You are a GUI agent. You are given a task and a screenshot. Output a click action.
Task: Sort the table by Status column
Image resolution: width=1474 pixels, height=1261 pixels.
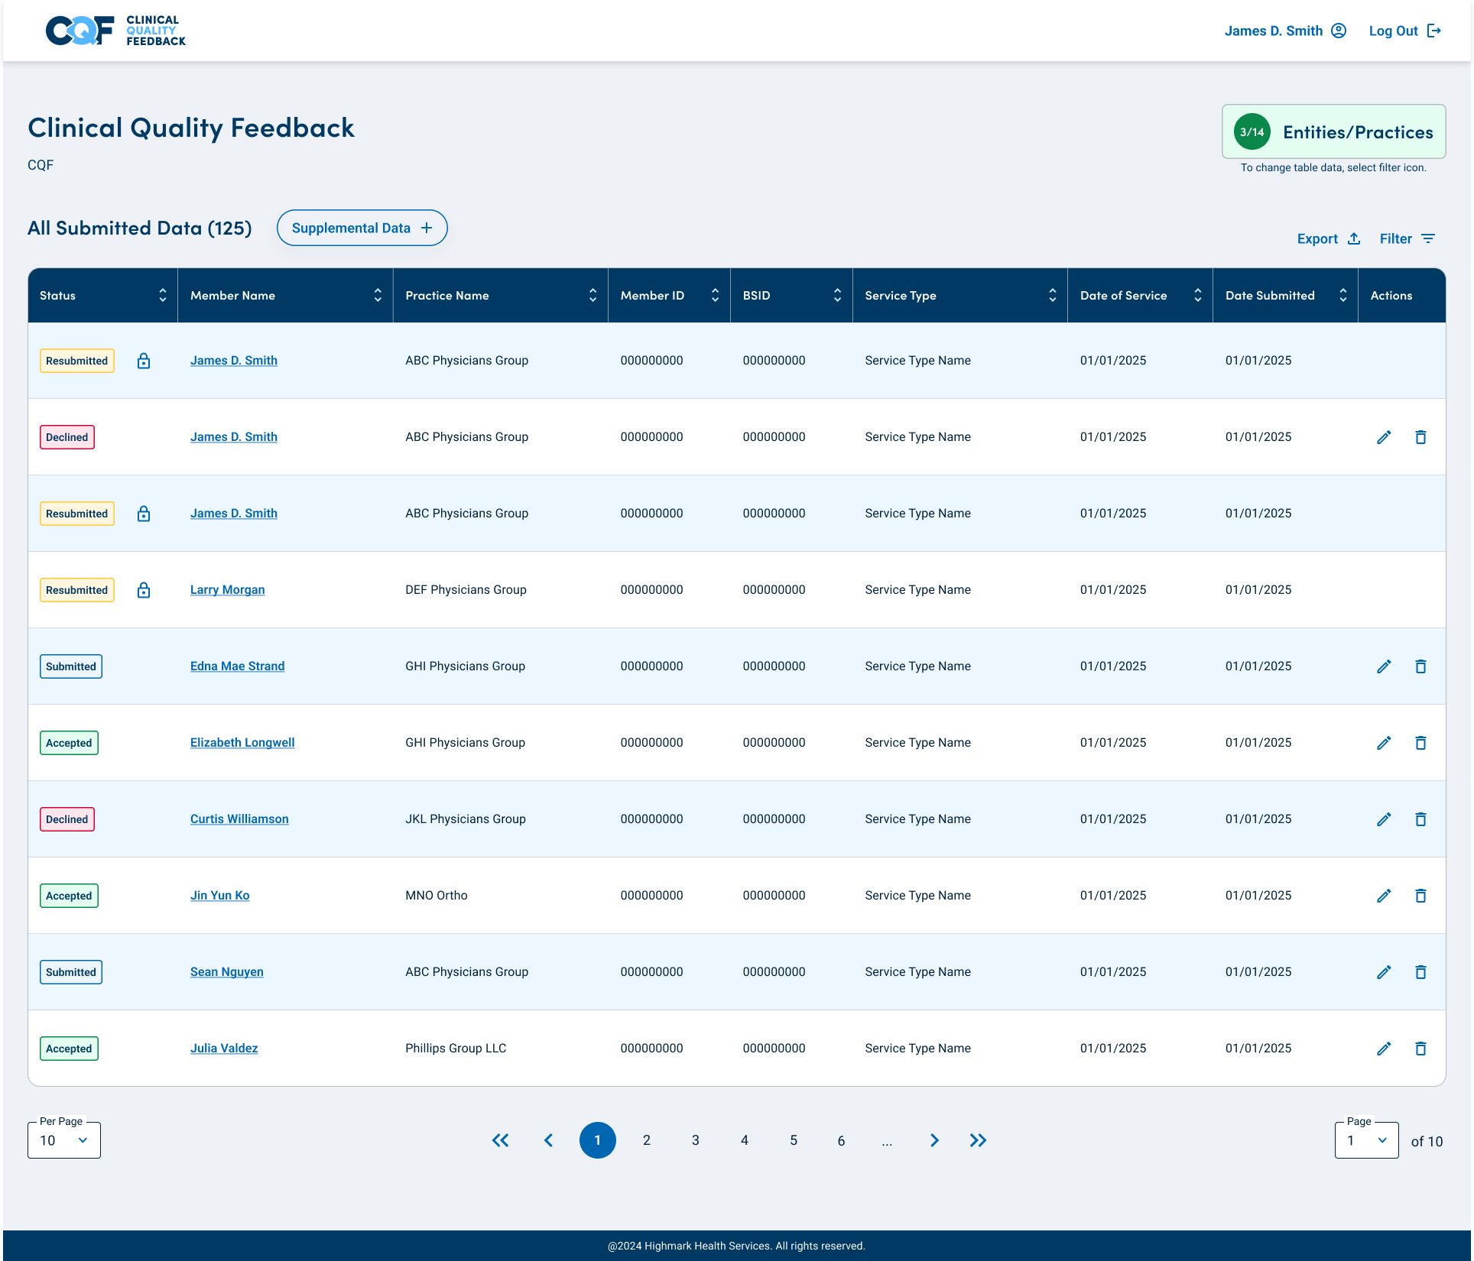coord(163,295)
